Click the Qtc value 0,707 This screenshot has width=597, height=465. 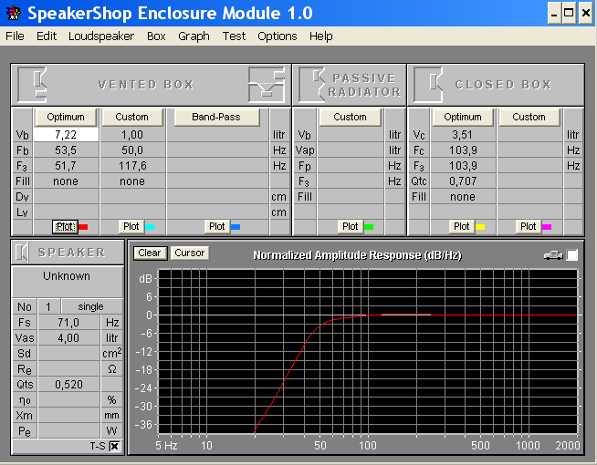tap(463, 181)
